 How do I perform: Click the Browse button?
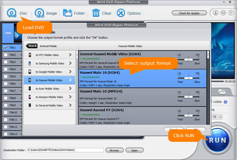[x=114, y=150]
